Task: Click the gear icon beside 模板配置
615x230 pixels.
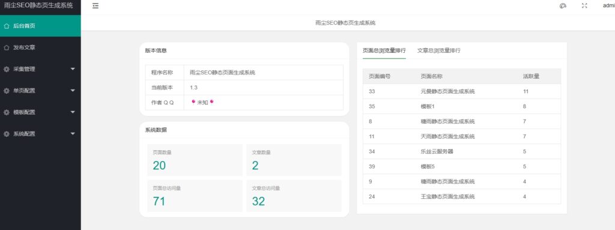Action: pyautogui.click(x=6, y=112)
